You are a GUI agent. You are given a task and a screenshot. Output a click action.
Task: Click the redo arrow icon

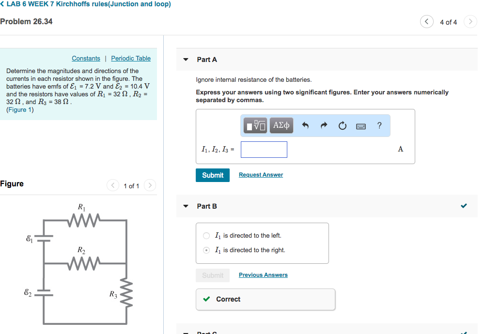click(324, 125)
